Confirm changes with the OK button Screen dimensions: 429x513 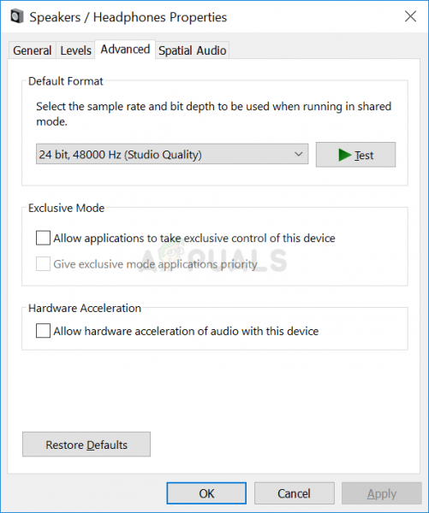point(206,493)
